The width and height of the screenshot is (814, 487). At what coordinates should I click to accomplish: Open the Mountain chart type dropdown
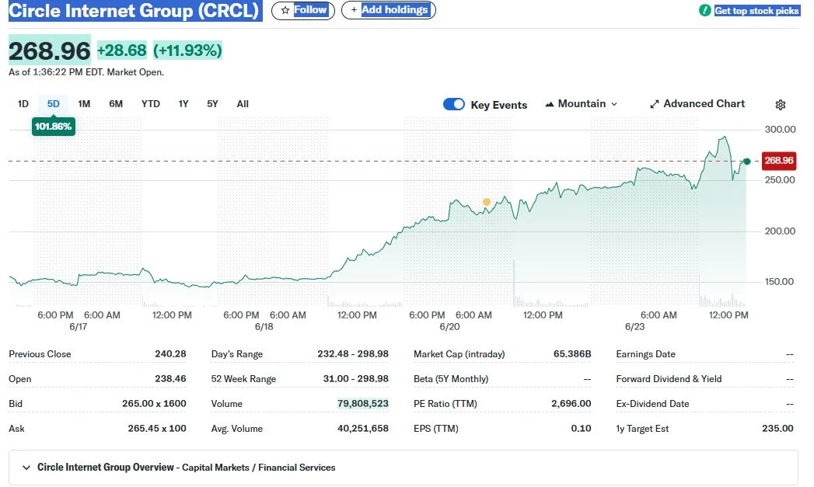582,104
